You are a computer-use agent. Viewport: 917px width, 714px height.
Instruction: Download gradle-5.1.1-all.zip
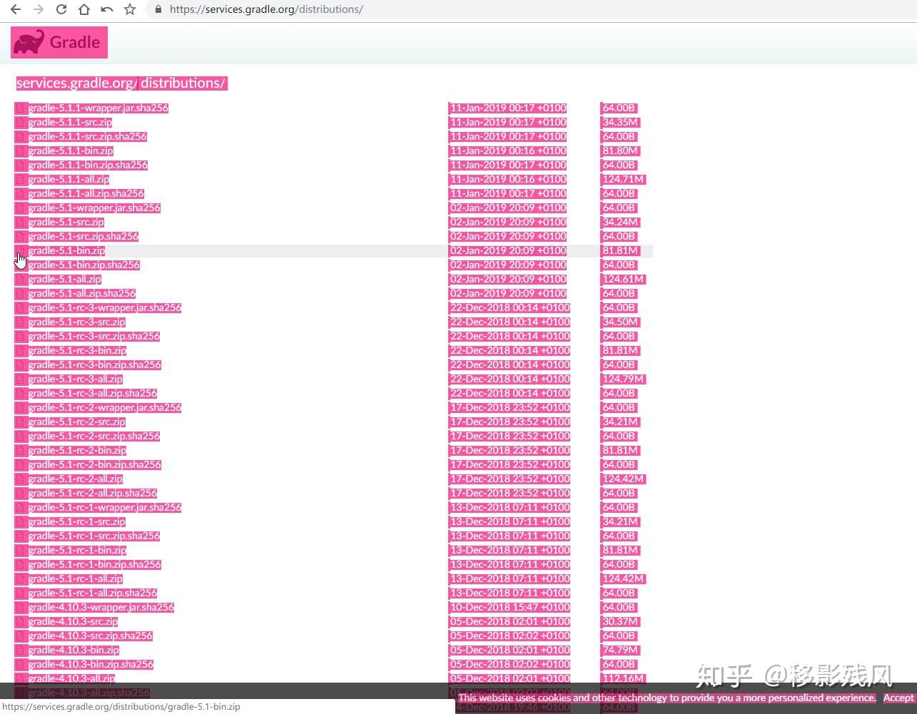click(x=69, y=180)
